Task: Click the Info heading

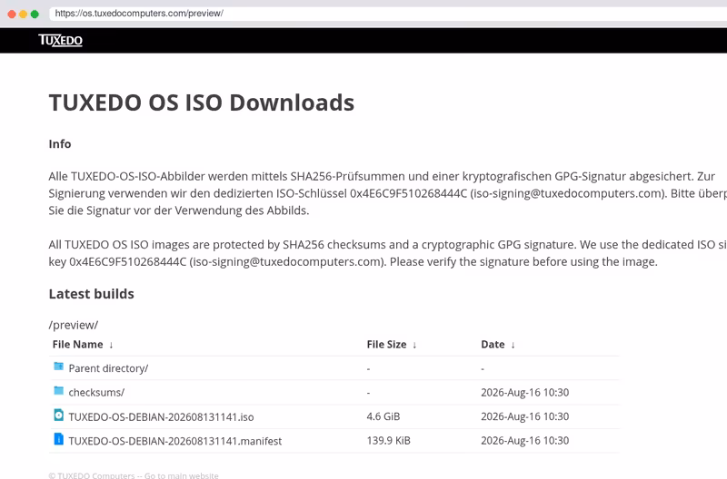Action: [x=60, y=144]
